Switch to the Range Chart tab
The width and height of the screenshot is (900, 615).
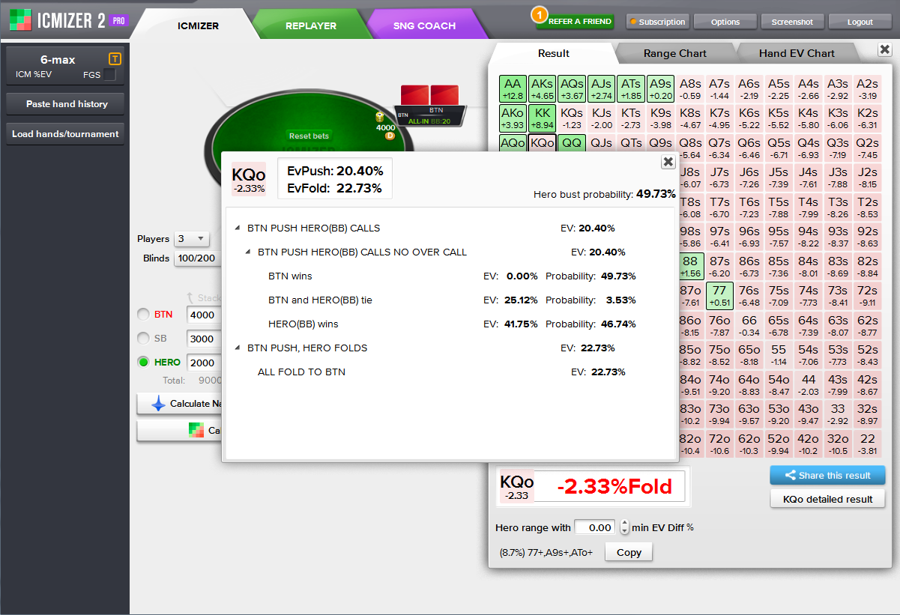(x=674, y=53)
